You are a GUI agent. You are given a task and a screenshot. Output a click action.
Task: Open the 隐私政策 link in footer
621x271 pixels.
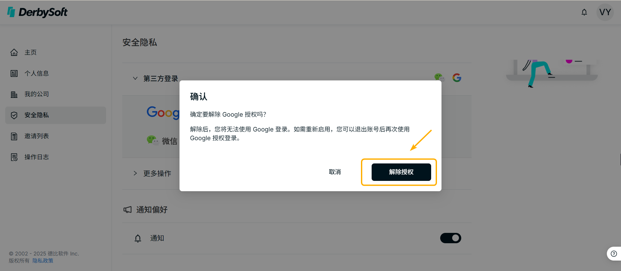tap(43, 261)
